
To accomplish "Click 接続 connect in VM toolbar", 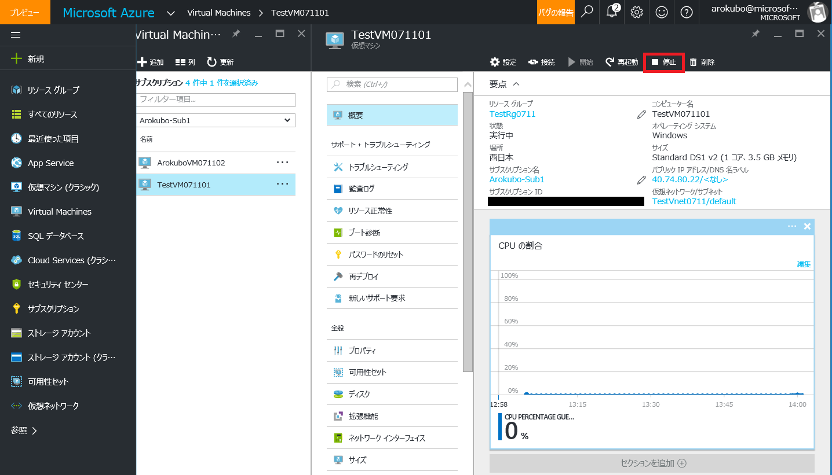I will pyautogui.click(x=541, y=62).
